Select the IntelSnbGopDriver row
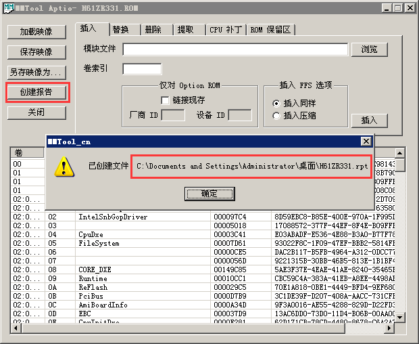Viewport: 419px width, 344px height. pyautogui.click(x=203, y=217)
